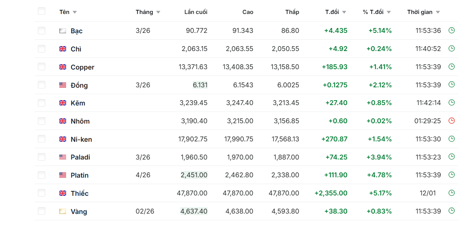
Task: Check the box for the Chì row
Action: pos(42,49)
